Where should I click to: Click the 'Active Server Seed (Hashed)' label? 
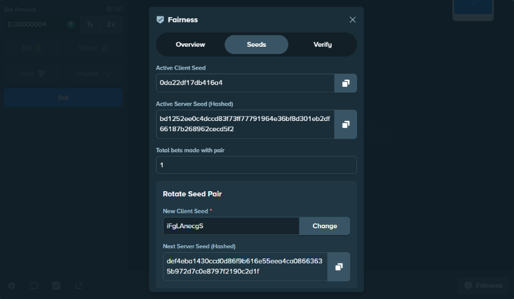tap(194, 104)
